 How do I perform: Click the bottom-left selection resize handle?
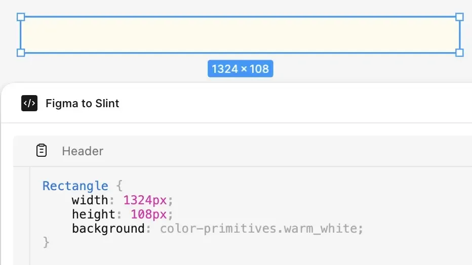click(x=21, y=53)
